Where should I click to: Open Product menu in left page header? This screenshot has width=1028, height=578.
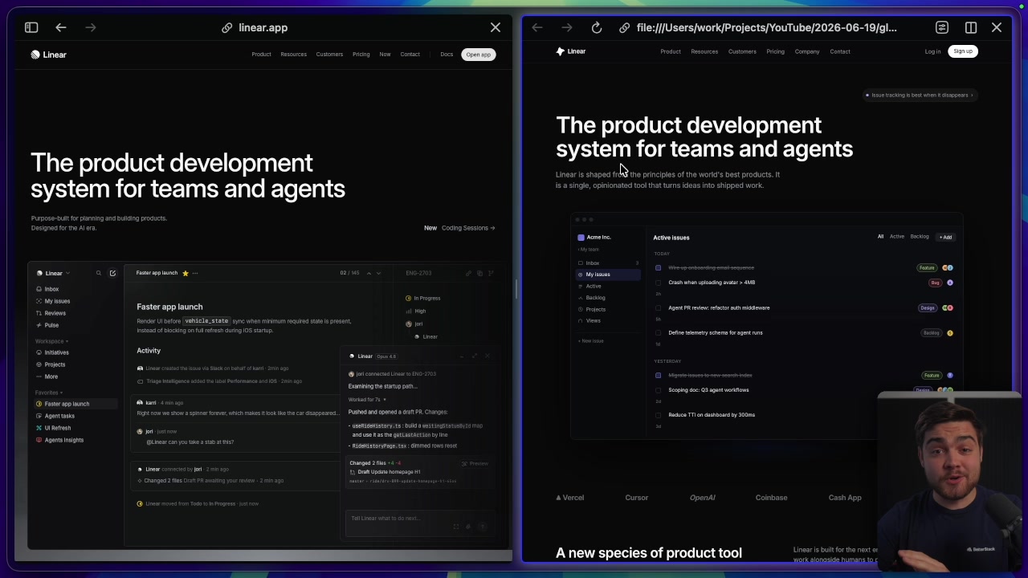[261, 55]
